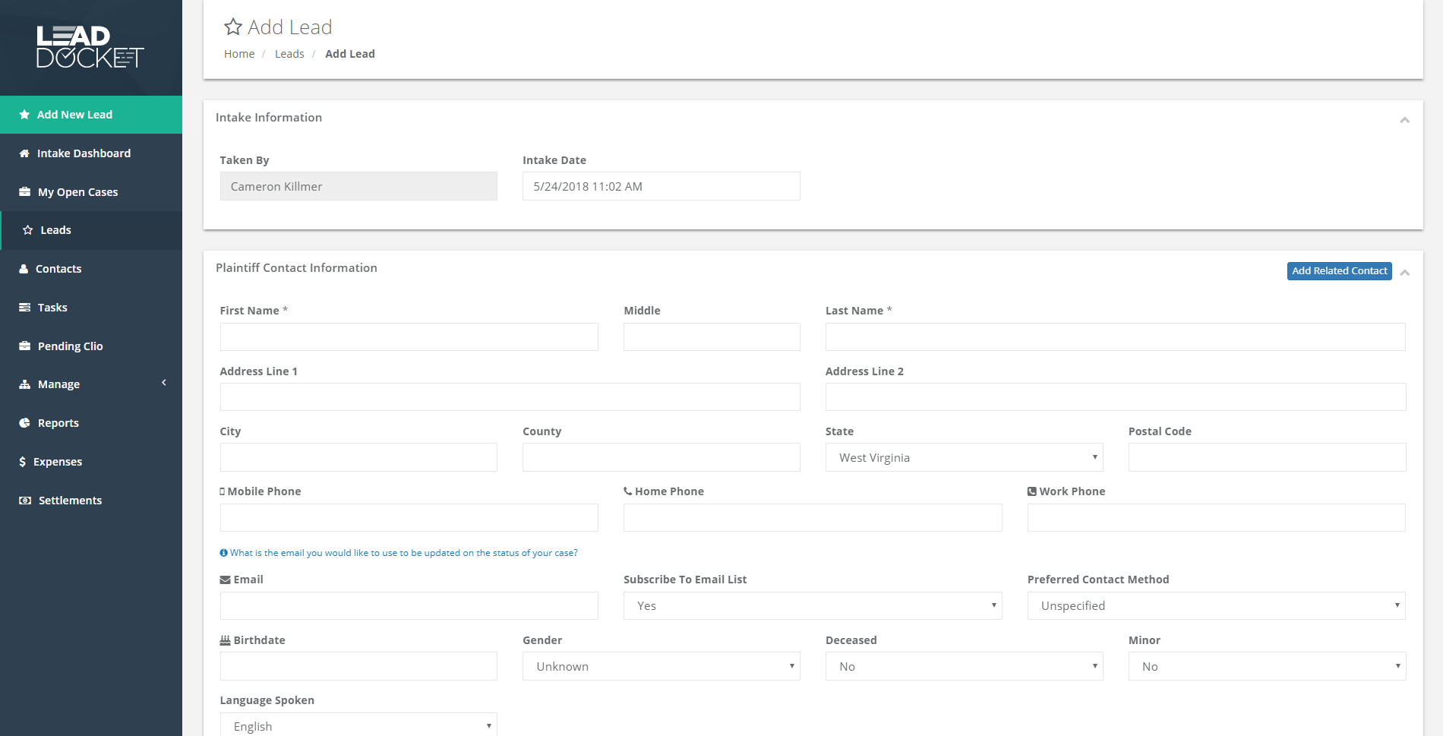This screenshot has height=736, width=1443.
Task: Open the Leads section in the sidebar
Action: click(55, 229)
